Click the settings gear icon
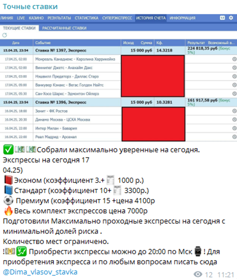 231,18
